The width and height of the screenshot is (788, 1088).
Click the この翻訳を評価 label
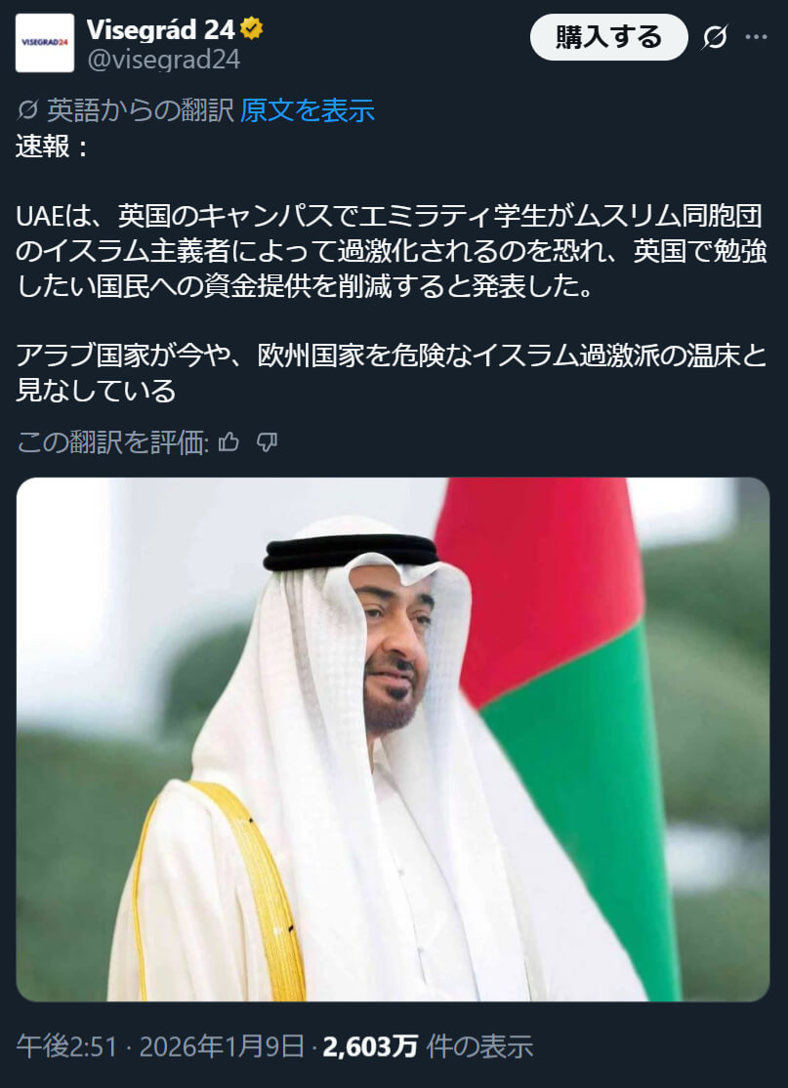pyautogui.click(x=112, y=442)
